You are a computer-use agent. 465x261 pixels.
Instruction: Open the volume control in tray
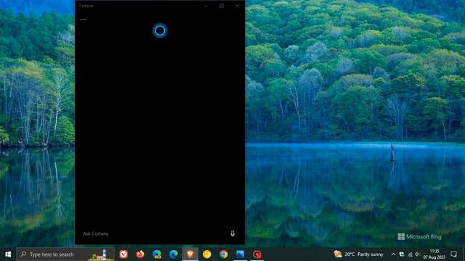pyautogui.click(x=417, y=254)
